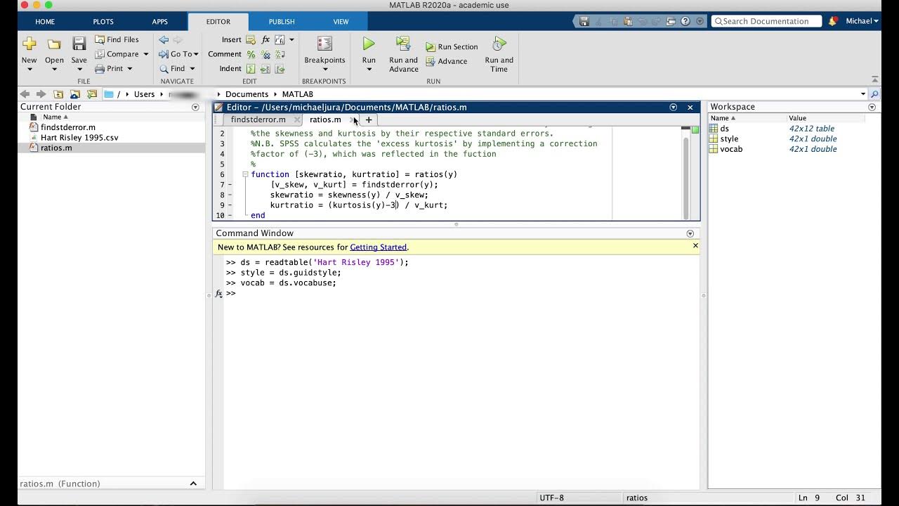Open Current Folder panel actions menu
Screen dimensions: 899x506
195,107
